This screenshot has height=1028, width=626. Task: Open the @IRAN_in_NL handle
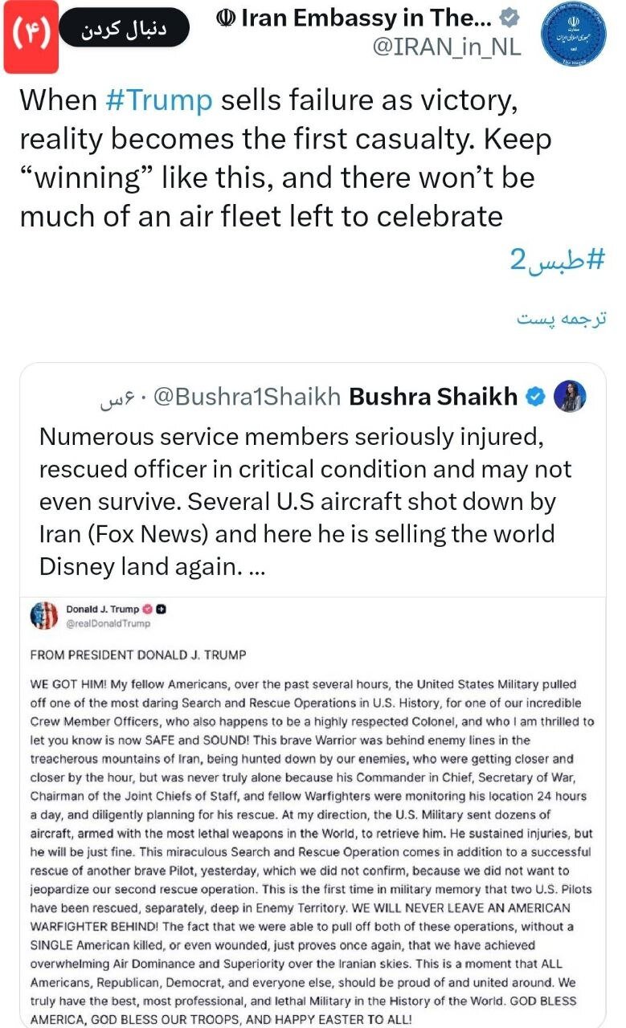coord(447,47)
